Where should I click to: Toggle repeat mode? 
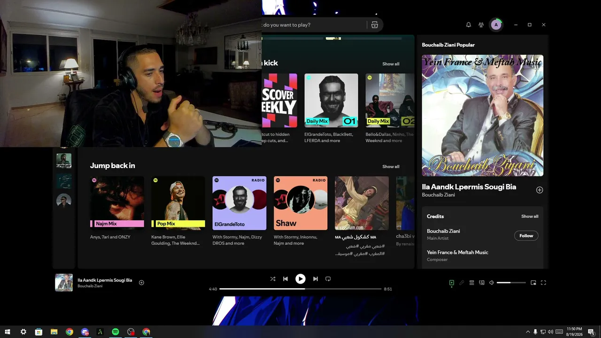click(328, 279)
